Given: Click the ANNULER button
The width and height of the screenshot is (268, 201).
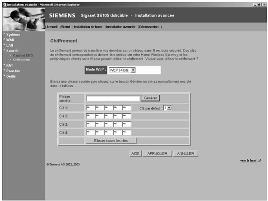Looking at the screenshot, I should tap(186, 154).
